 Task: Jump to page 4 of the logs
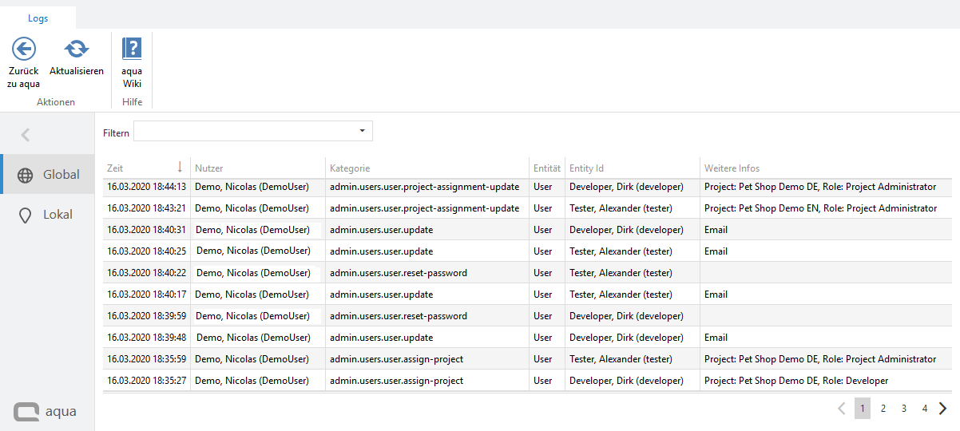point(924,409)
